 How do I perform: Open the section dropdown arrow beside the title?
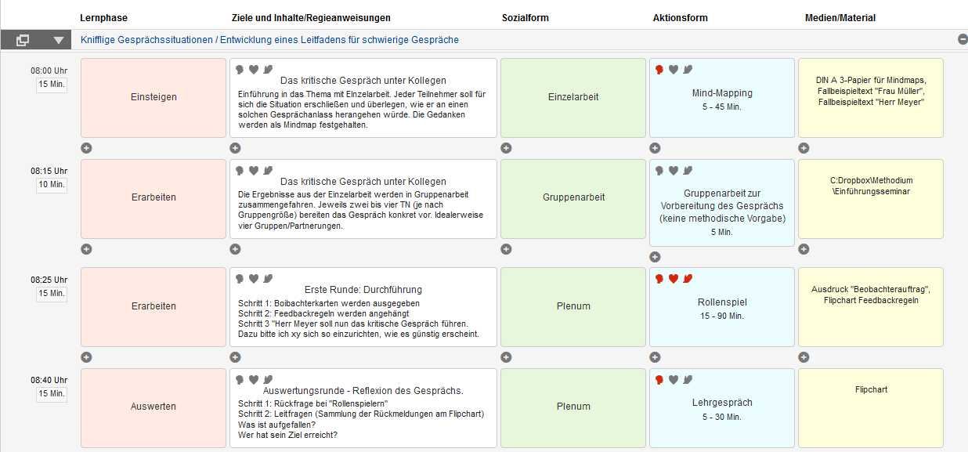click(x=59, y=40)
